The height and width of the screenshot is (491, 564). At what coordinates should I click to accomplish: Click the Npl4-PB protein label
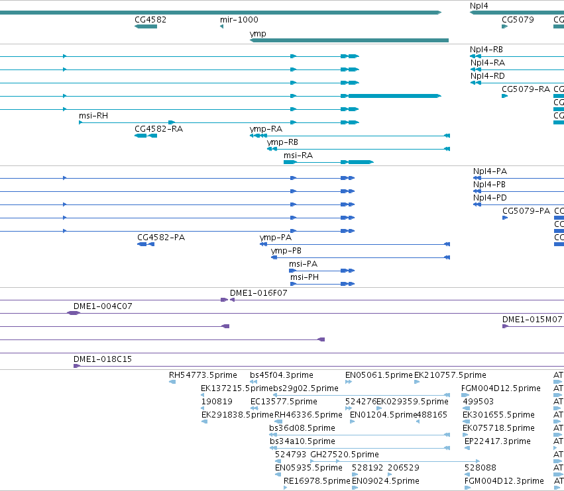tap(489, 185)
